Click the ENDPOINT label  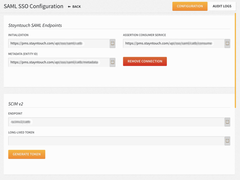coord(15,113)
